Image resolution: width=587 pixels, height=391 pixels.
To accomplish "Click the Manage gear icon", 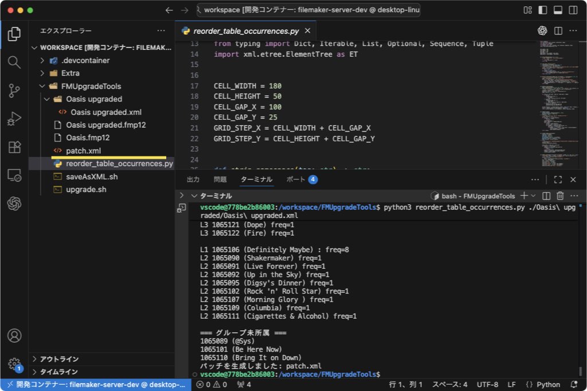I will point(14,363).
